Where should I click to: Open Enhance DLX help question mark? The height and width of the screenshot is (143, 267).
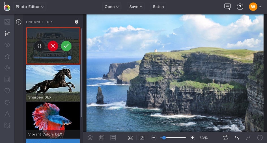click(76, 22)
